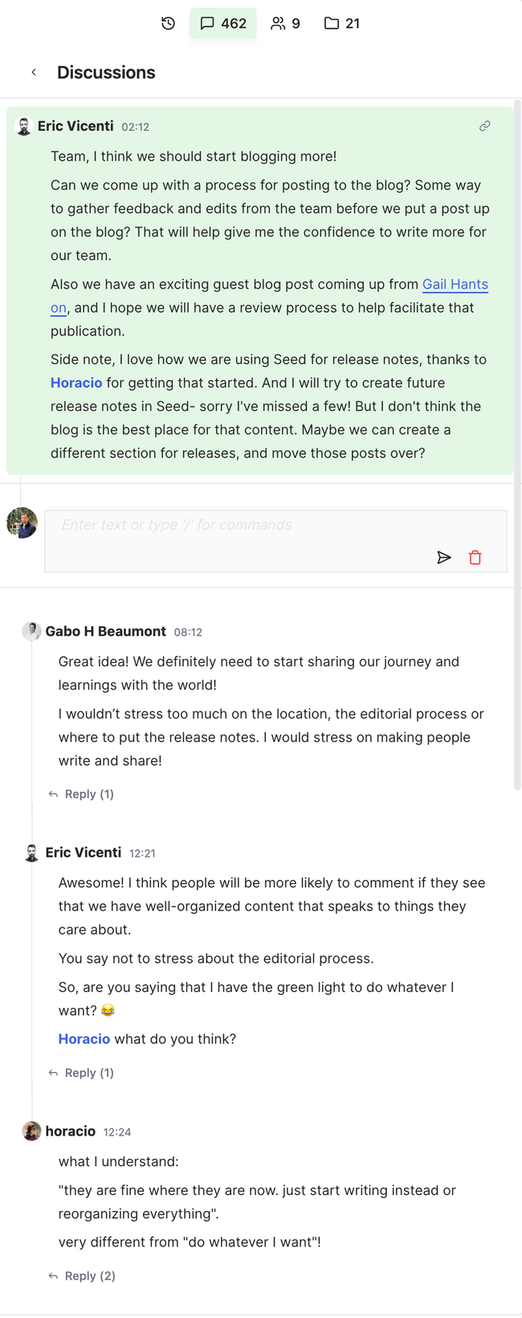522x1318 pixels.
Task: Click the red trash icon to discard the reply
Action: point(475,558)
